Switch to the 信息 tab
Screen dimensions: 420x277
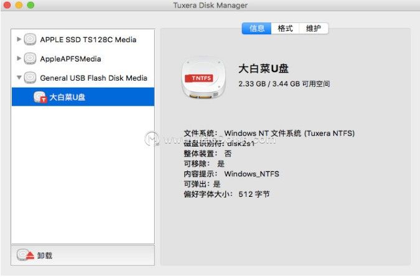click(256, 28)
